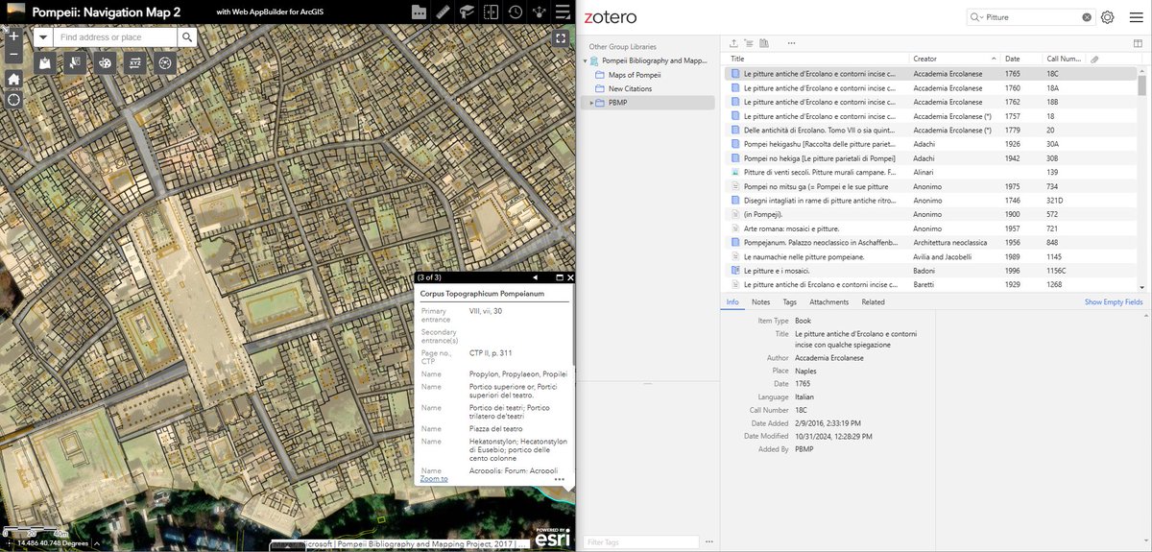Open the Layer List widget

pyautogui.click(x=564, y=12)
